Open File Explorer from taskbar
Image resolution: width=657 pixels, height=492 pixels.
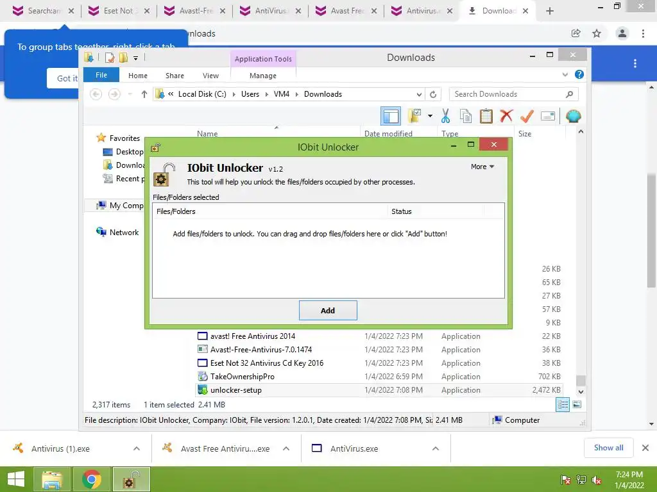point(52,479)
